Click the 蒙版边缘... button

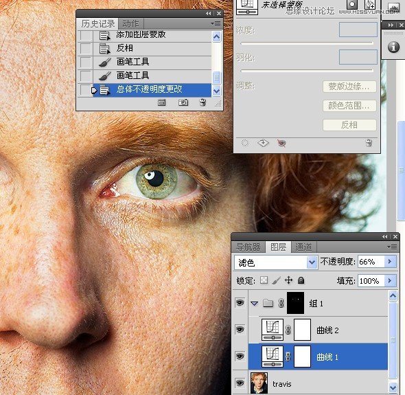[349, 87]
